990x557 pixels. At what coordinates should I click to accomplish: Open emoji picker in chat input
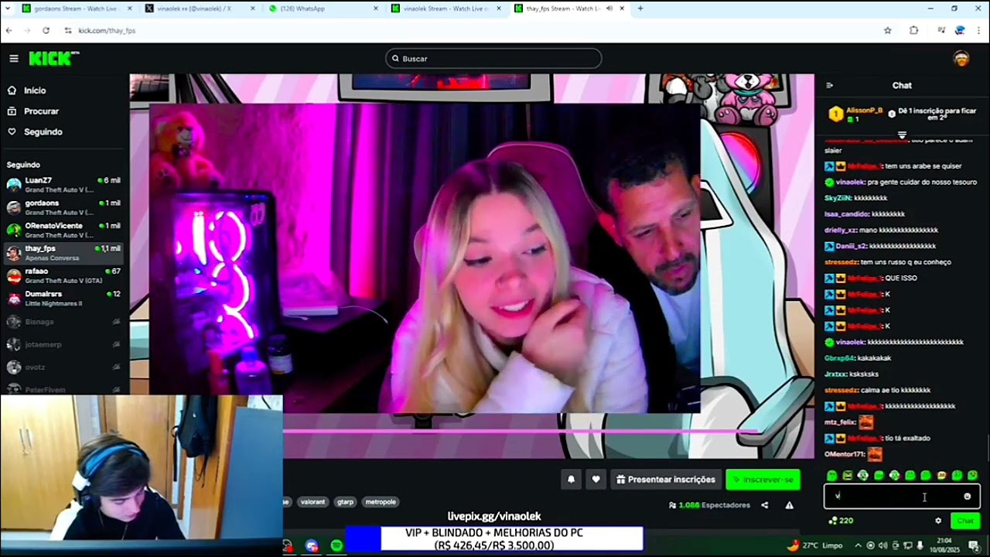coord(967,497)
